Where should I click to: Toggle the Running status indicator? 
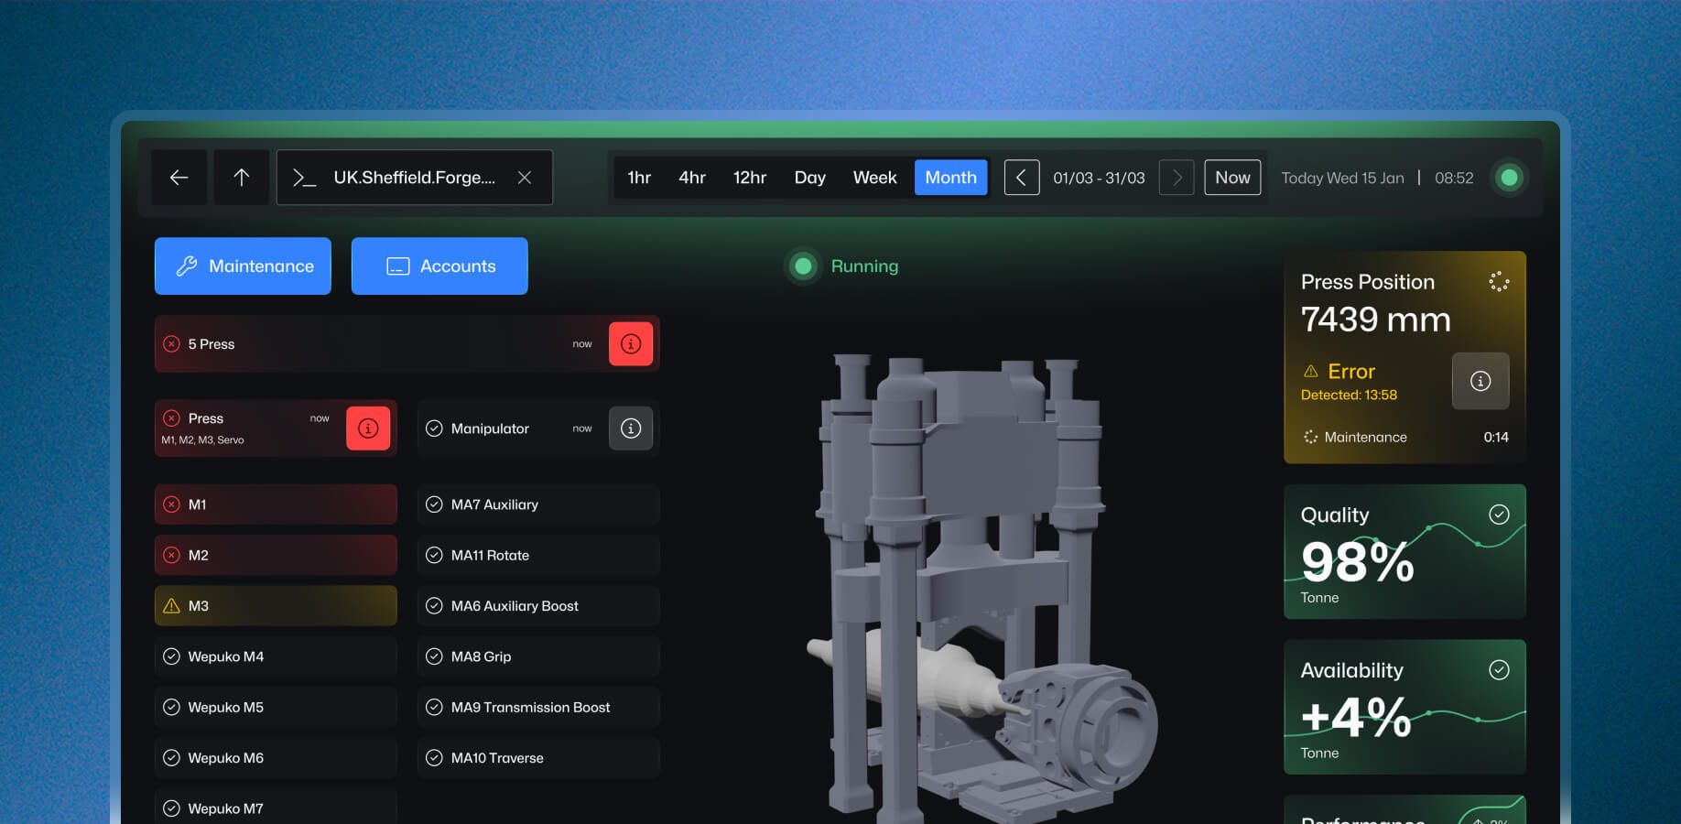(803, 266)
